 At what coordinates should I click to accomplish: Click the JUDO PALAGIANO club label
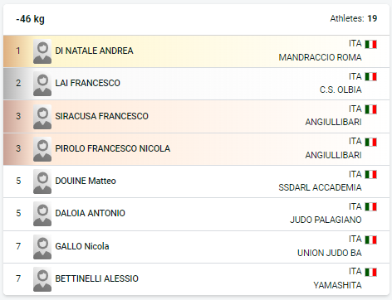(326, 220)
